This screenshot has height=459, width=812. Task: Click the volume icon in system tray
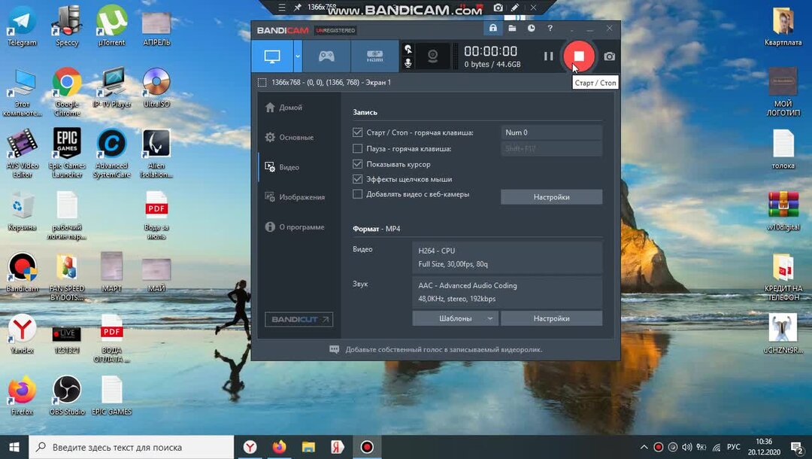pos(687,447)
